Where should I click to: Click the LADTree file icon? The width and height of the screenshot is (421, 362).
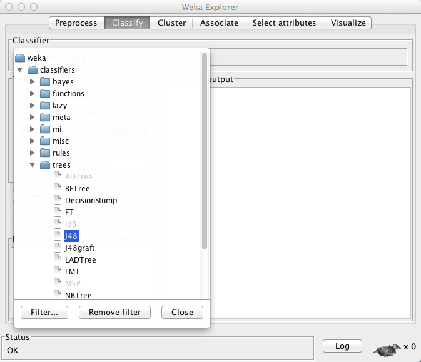(58, 260)
